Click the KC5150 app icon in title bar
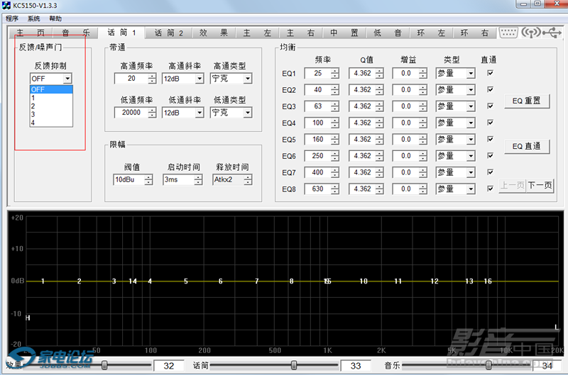This screenshot has height=375, width=568. click(x=6, y=5)
